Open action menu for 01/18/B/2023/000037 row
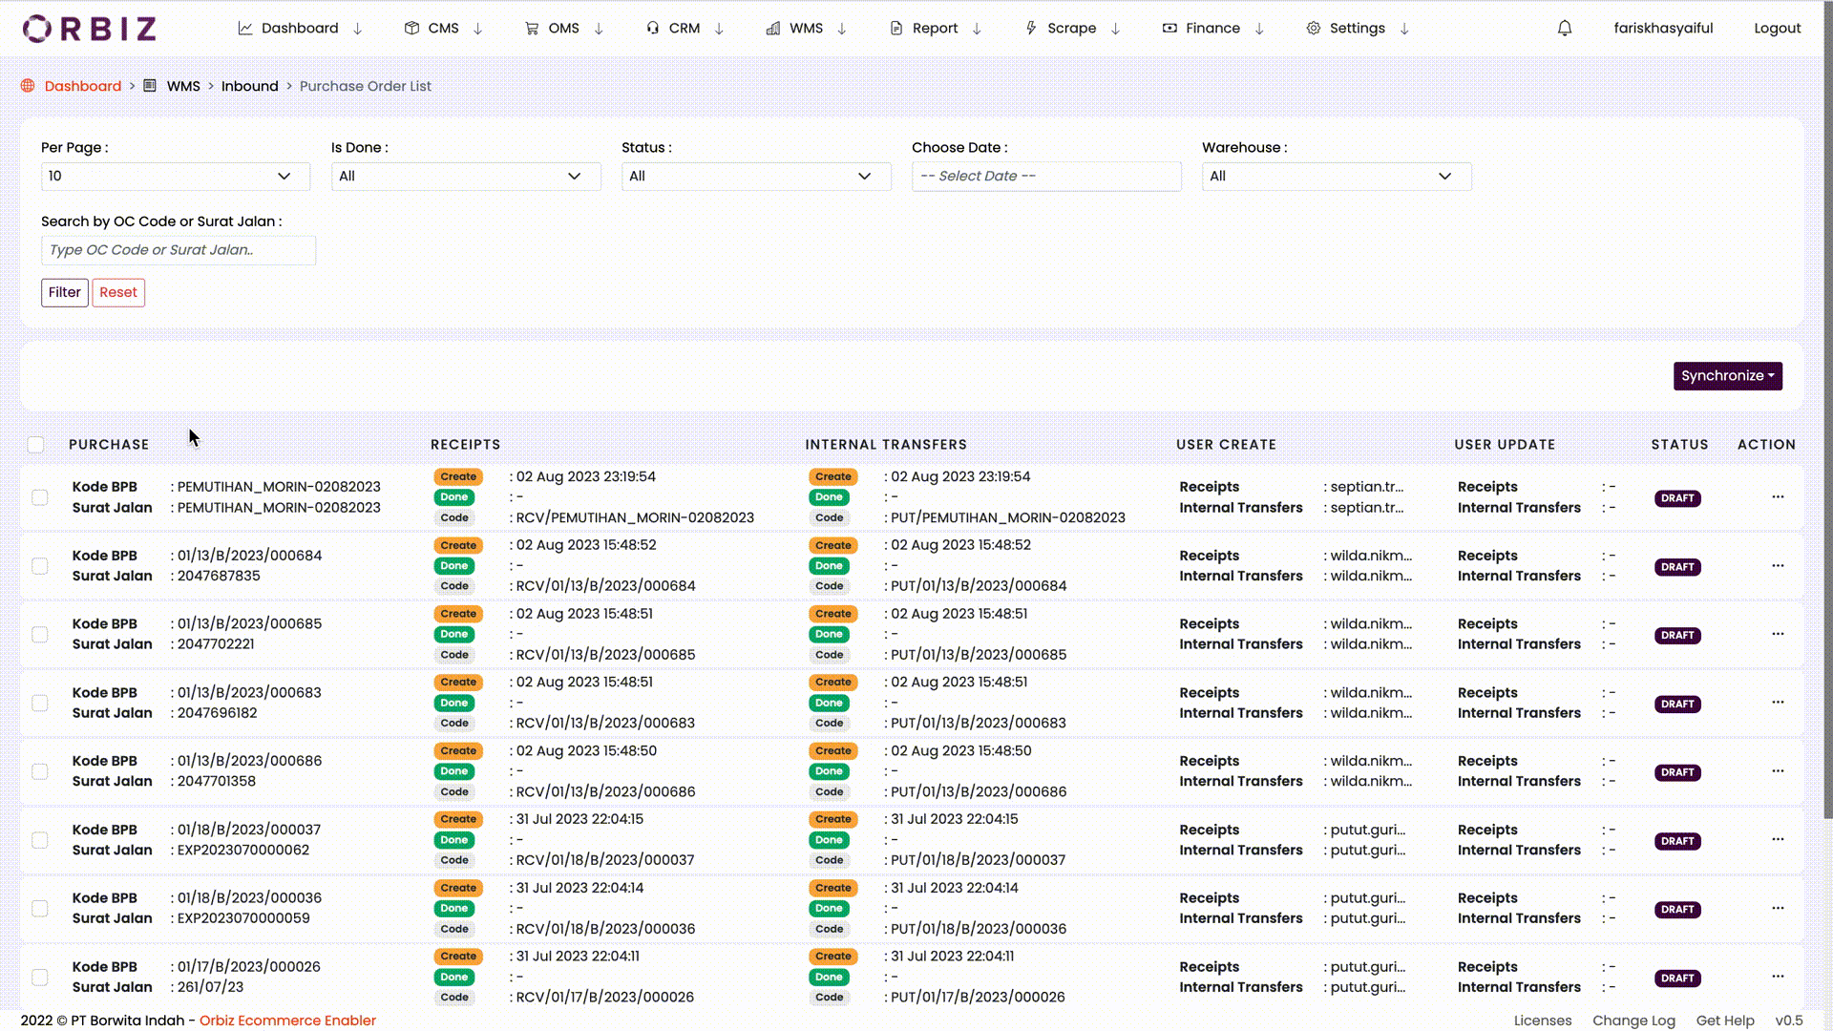 [x=1778, y=840]
